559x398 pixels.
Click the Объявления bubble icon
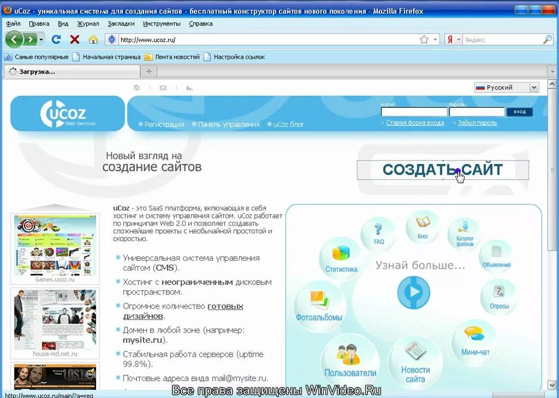(496, 257)
